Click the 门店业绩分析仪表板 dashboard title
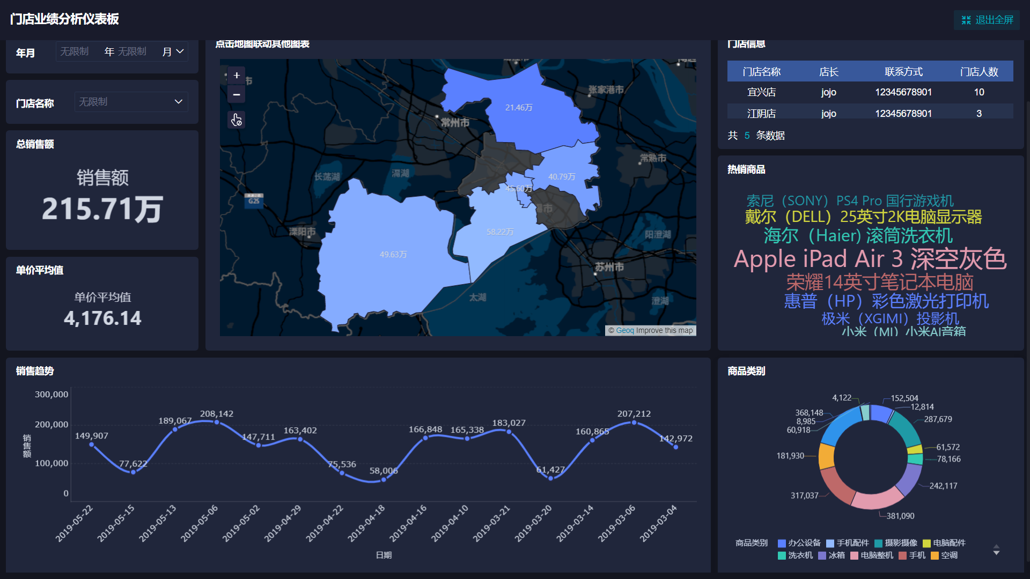Viewport: 1030px width, 579px height. 64,19
